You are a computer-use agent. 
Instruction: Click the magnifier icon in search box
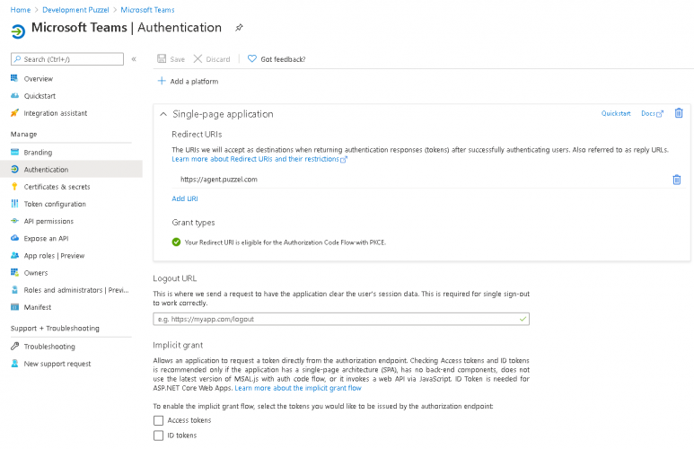[17, 59]
